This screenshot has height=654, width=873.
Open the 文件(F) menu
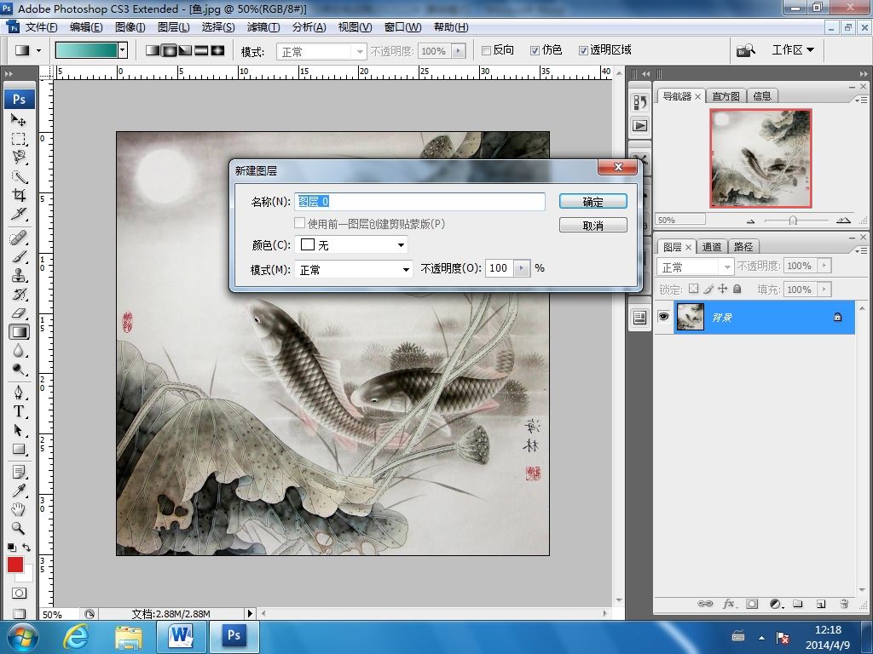(x=41, y=27)
